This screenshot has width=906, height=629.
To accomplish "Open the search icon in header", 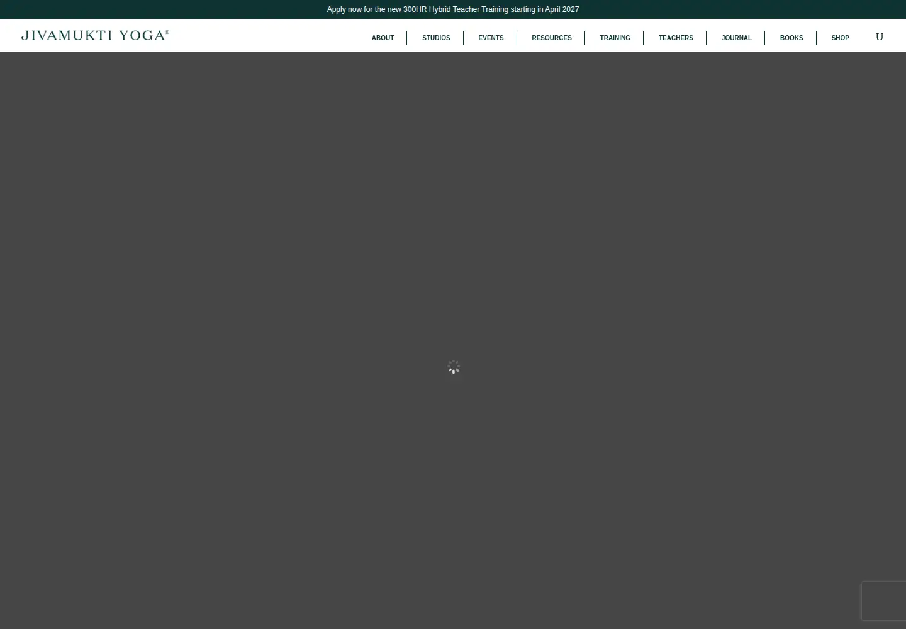I will 880,37.
